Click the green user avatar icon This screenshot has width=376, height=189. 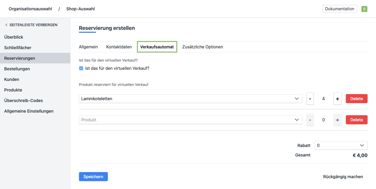coord(364,9)
